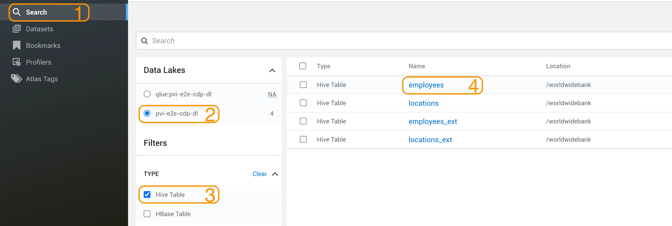Image resolution: width=672 pixels, height=226 pixels.
Task: Collapse the TYPE filter section chevron
Action: 275,174
